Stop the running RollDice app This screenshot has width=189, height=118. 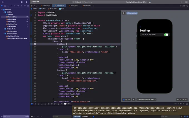click(x=22, y=2)
